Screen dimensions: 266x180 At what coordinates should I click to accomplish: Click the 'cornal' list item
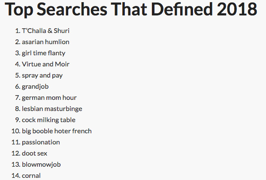(x=31, y=175)
